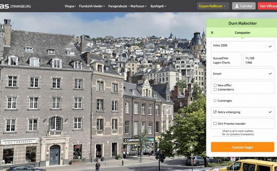Viewport: 277px width, 171px height.
Task: Click the Stramsbeurg site logo
Action: click(x=16, y=6)
